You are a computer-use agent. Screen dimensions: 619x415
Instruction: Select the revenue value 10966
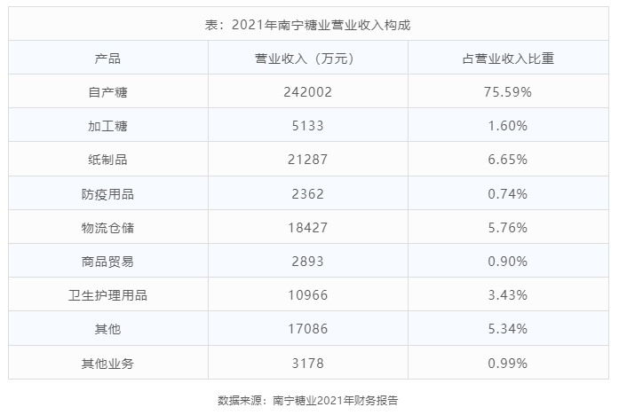click(x=307, y=295)
